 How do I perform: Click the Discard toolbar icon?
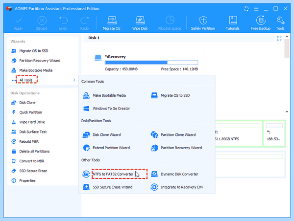tap(42, 21)
